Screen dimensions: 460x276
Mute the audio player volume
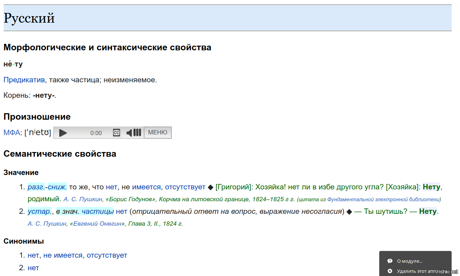click(129, 133)
